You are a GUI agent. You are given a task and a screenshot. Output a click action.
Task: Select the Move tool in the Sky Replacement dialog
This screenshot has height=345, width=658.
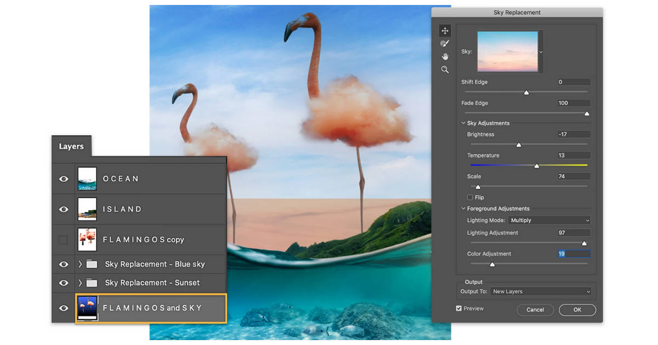click(x=445, y=30)
